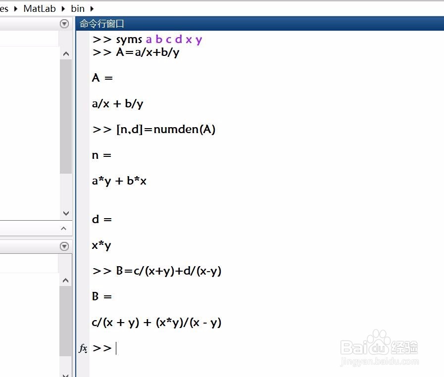The width and height of the screenshot is (444, 377).
Task: Click the 'syms a b c d x y' line
Action: pos(147,40)
